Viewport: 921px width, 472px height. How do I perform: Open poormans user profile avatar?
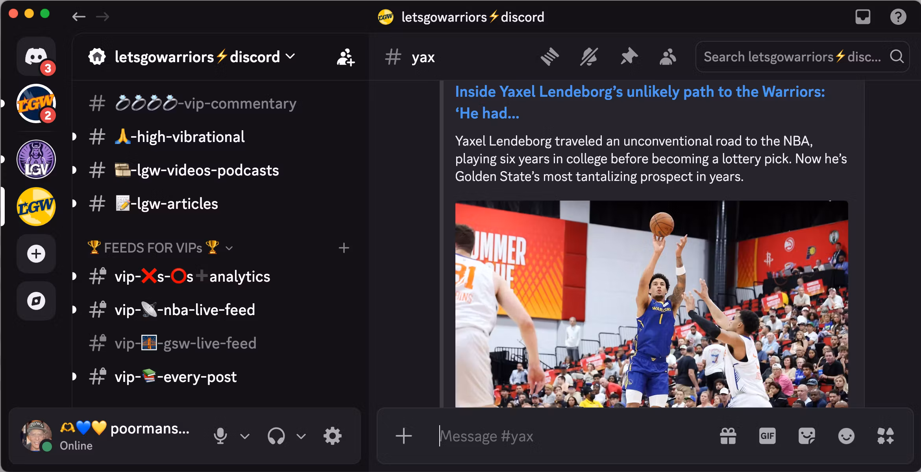(x=36, y=436)
